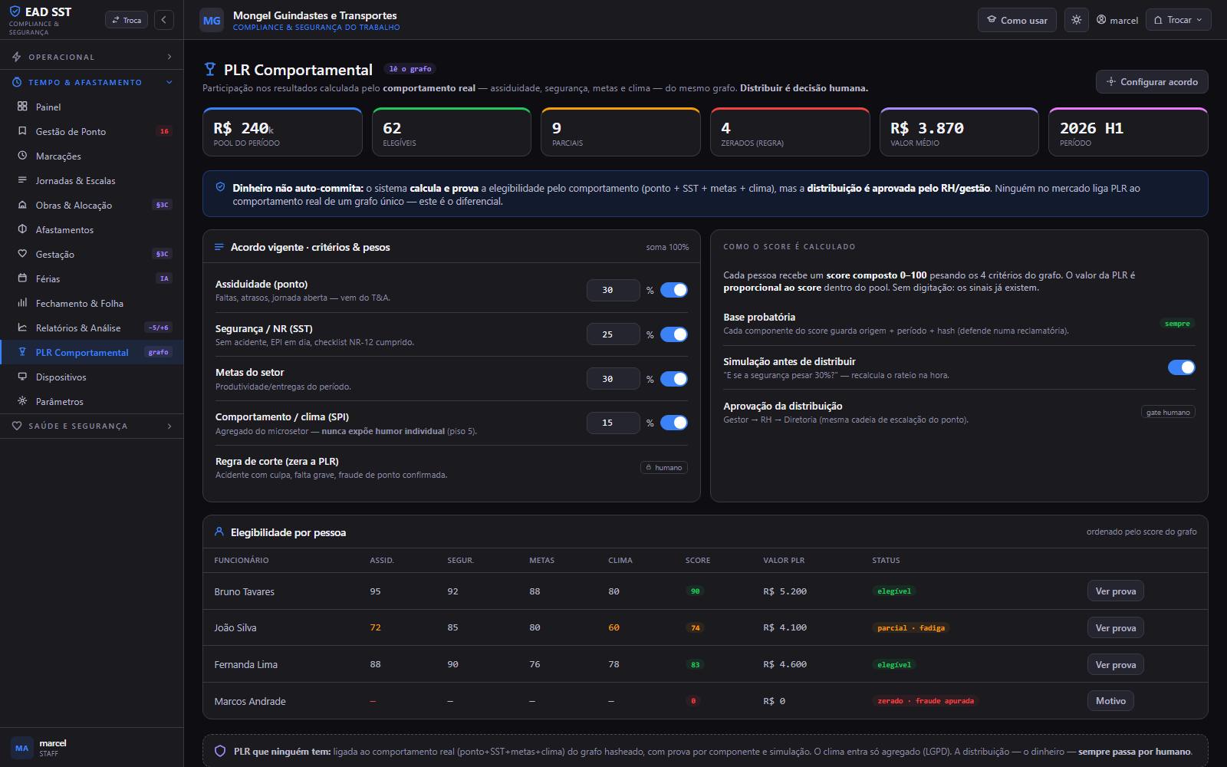Image resolution: width=1227 pixels, height=767 pixels.
Task: Click the Jornadas & Escalas list icon
Action: point(22,180)
